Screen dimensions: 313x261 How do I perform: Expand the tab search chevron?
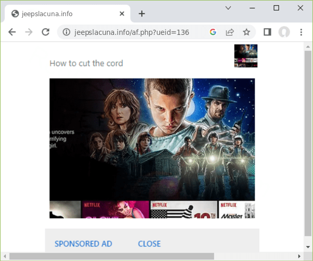[x=228, y=8]
